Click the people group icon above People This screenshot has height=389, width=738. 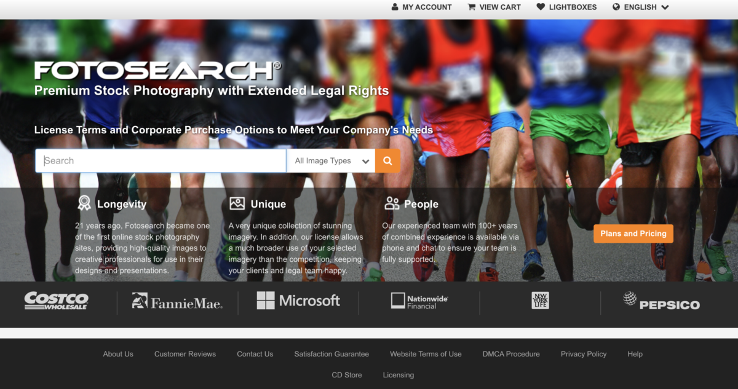pyautogui.click(x=392, y=203)
